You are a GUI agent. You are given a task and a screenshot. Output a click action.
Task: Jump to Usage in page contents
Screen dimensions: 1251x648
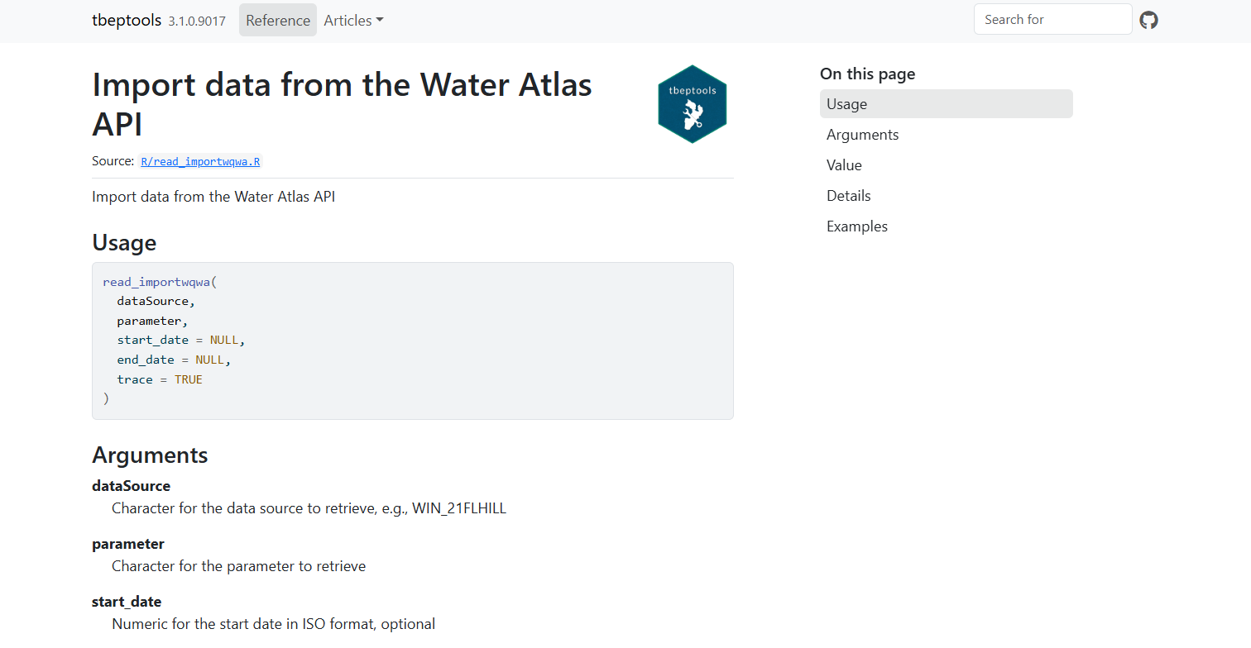pyautogui.click(x=847, y=104)
